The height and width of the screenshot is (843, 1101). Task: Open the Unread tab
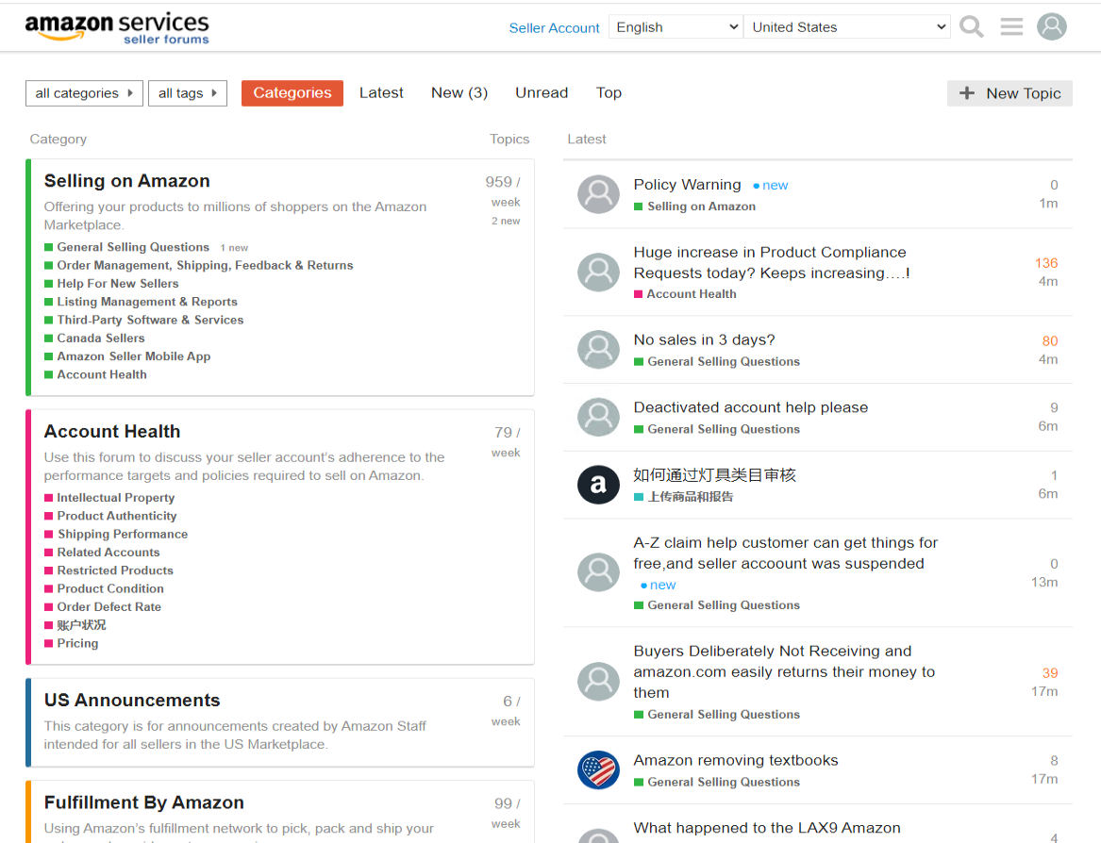pyautogui.click(x=542, y=92)
